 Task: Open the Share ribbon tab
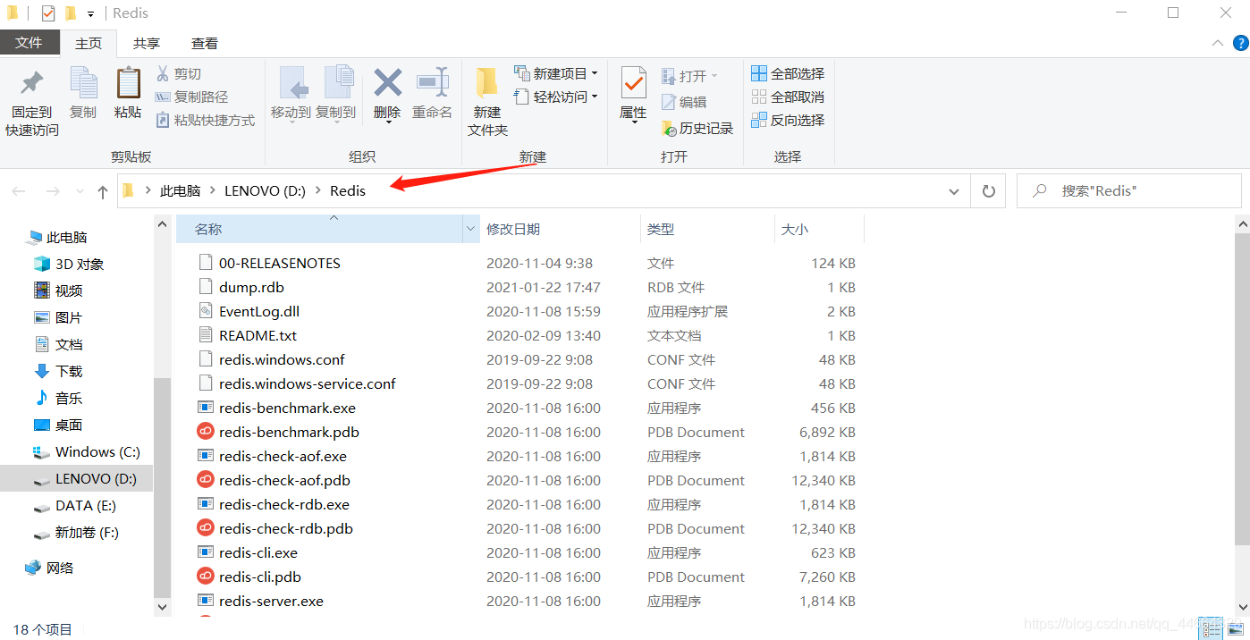pyautogui.click(x=147, y=43)
